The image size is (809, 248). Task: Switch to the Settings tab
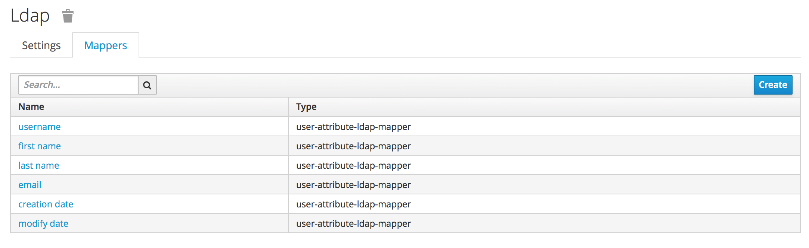41,45
